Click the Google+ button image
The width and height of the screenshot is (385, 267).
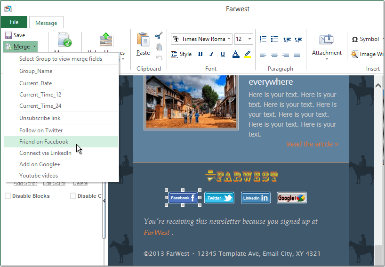point(292,198)
